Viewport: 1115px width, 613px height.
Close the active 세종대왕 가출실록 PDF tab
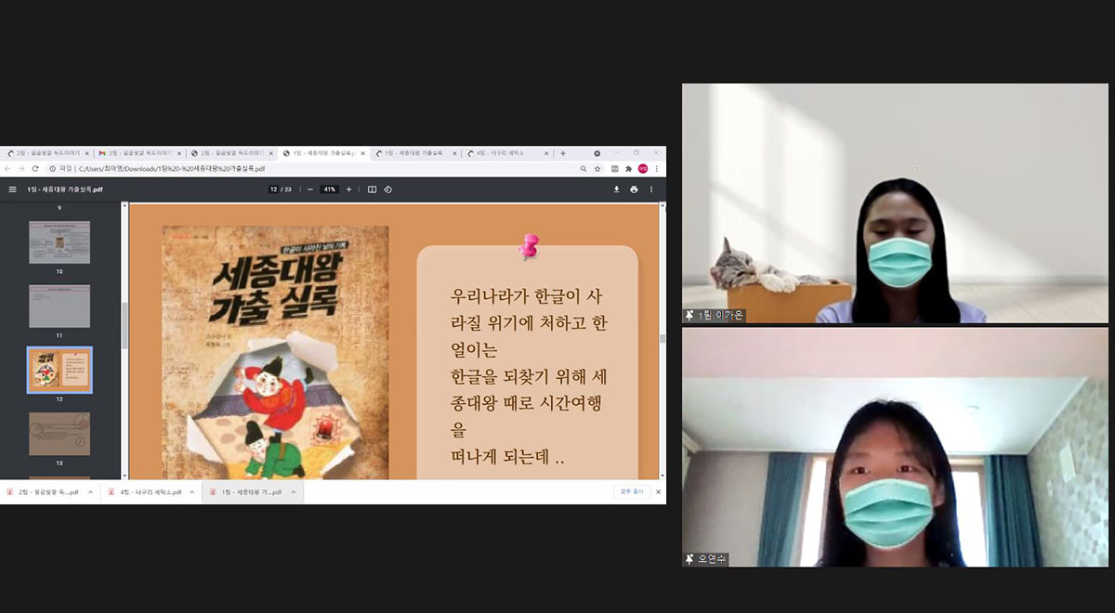coord(362,153)
